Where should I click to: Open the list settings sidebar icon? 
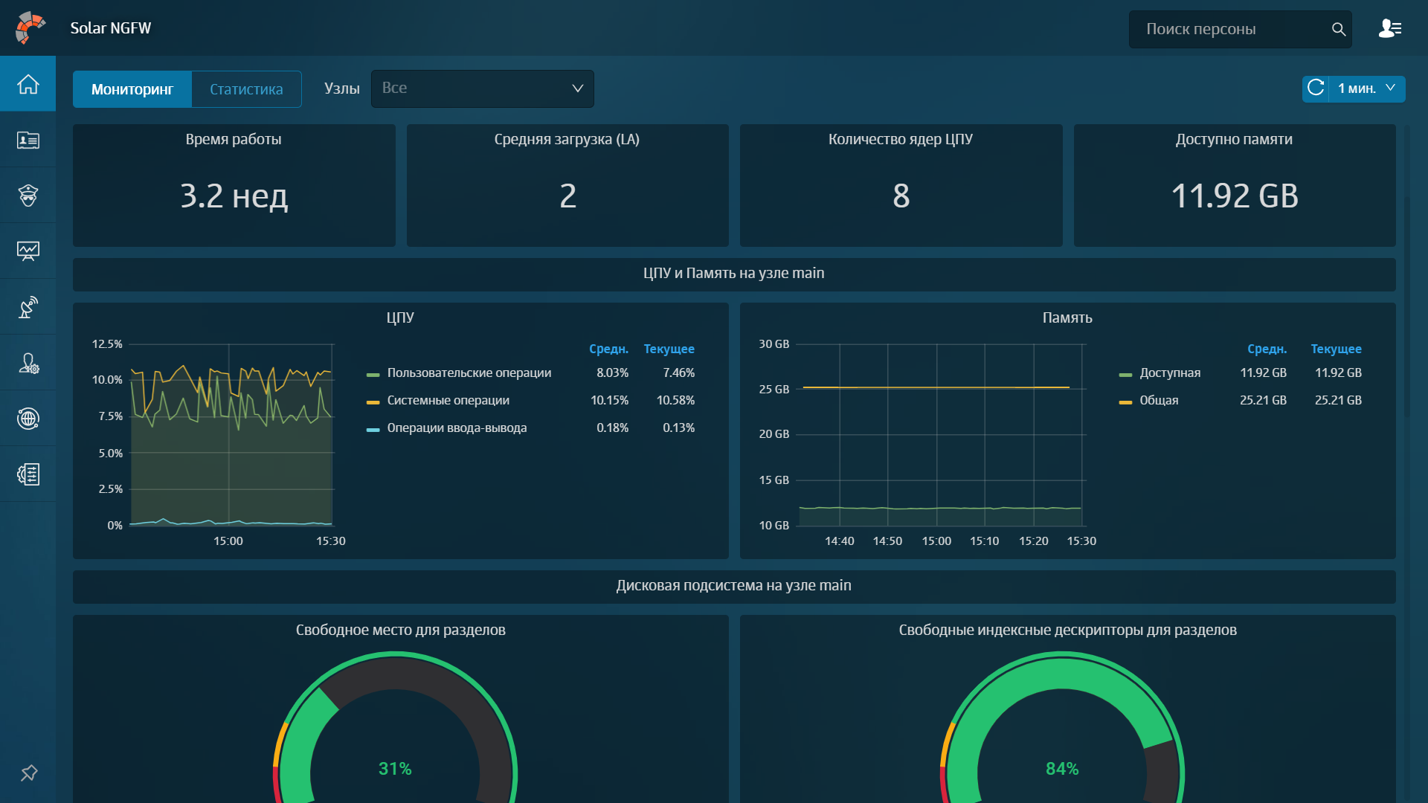28,474
